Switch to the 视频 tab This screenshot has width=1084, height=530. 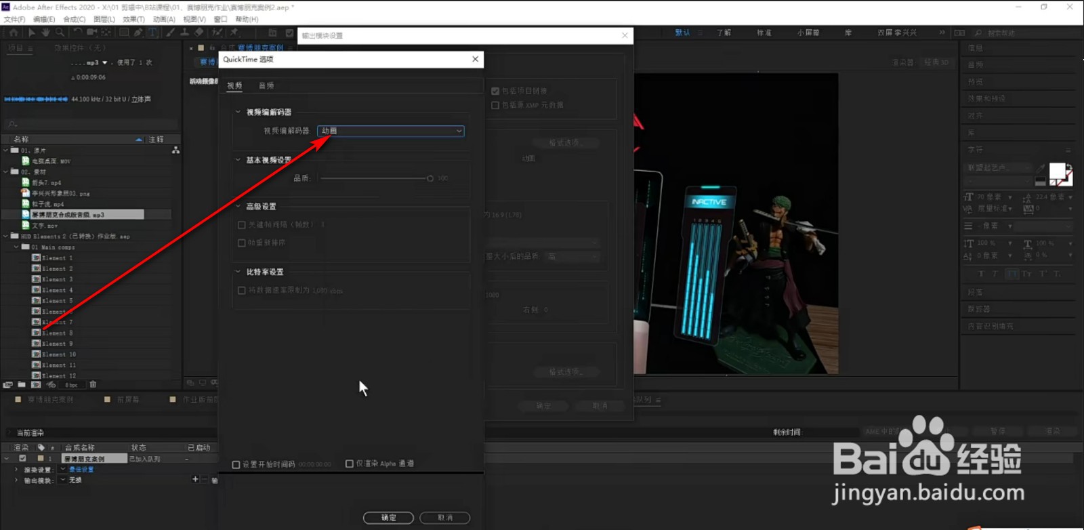point(234,85)
